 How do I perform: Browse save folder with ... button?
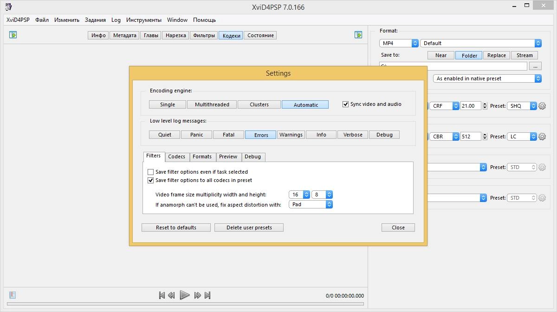[x=535, y=66]
